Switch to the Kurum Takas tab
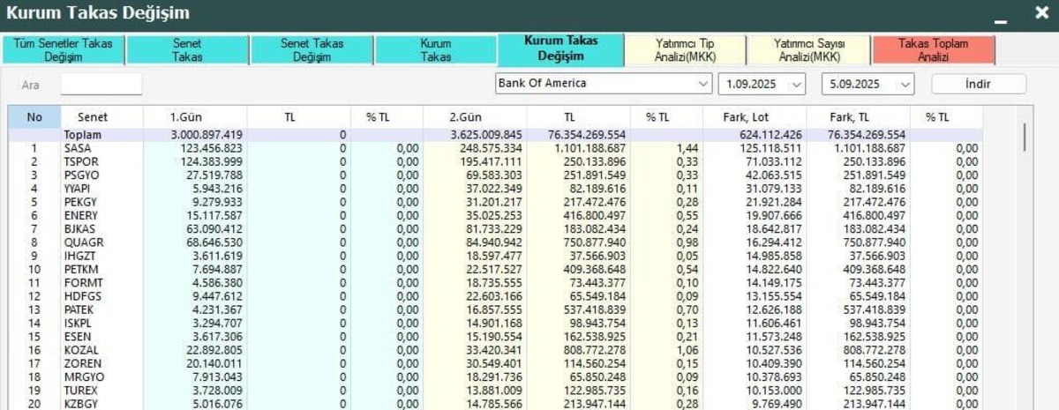Screen dimensions: 1059x410 435,50
